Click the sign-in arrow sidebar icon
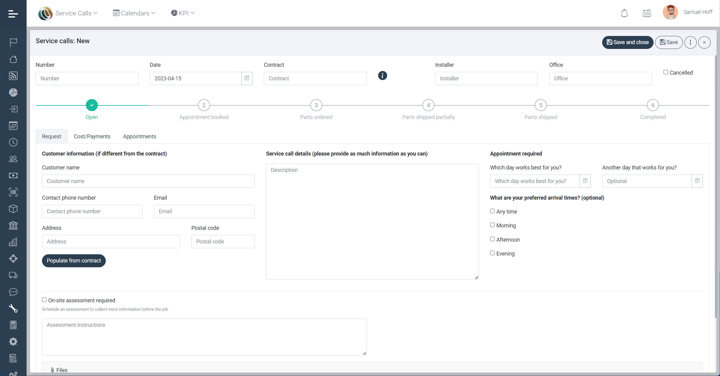The image size is (720, 376). click(x=13, y=109)
